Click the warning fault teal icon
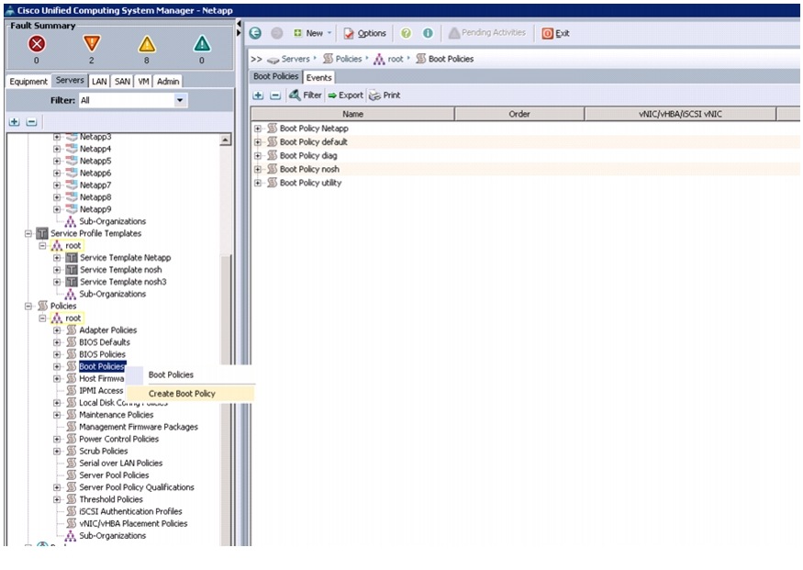 (202, 44)
